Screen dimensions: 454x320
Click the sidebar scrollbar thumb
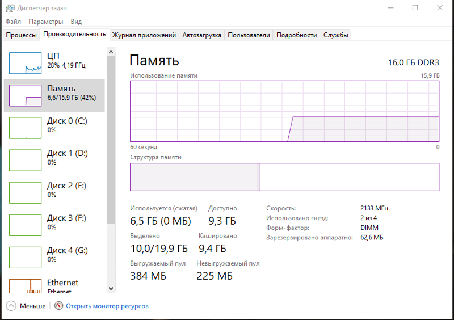click(x=111, y=140)
